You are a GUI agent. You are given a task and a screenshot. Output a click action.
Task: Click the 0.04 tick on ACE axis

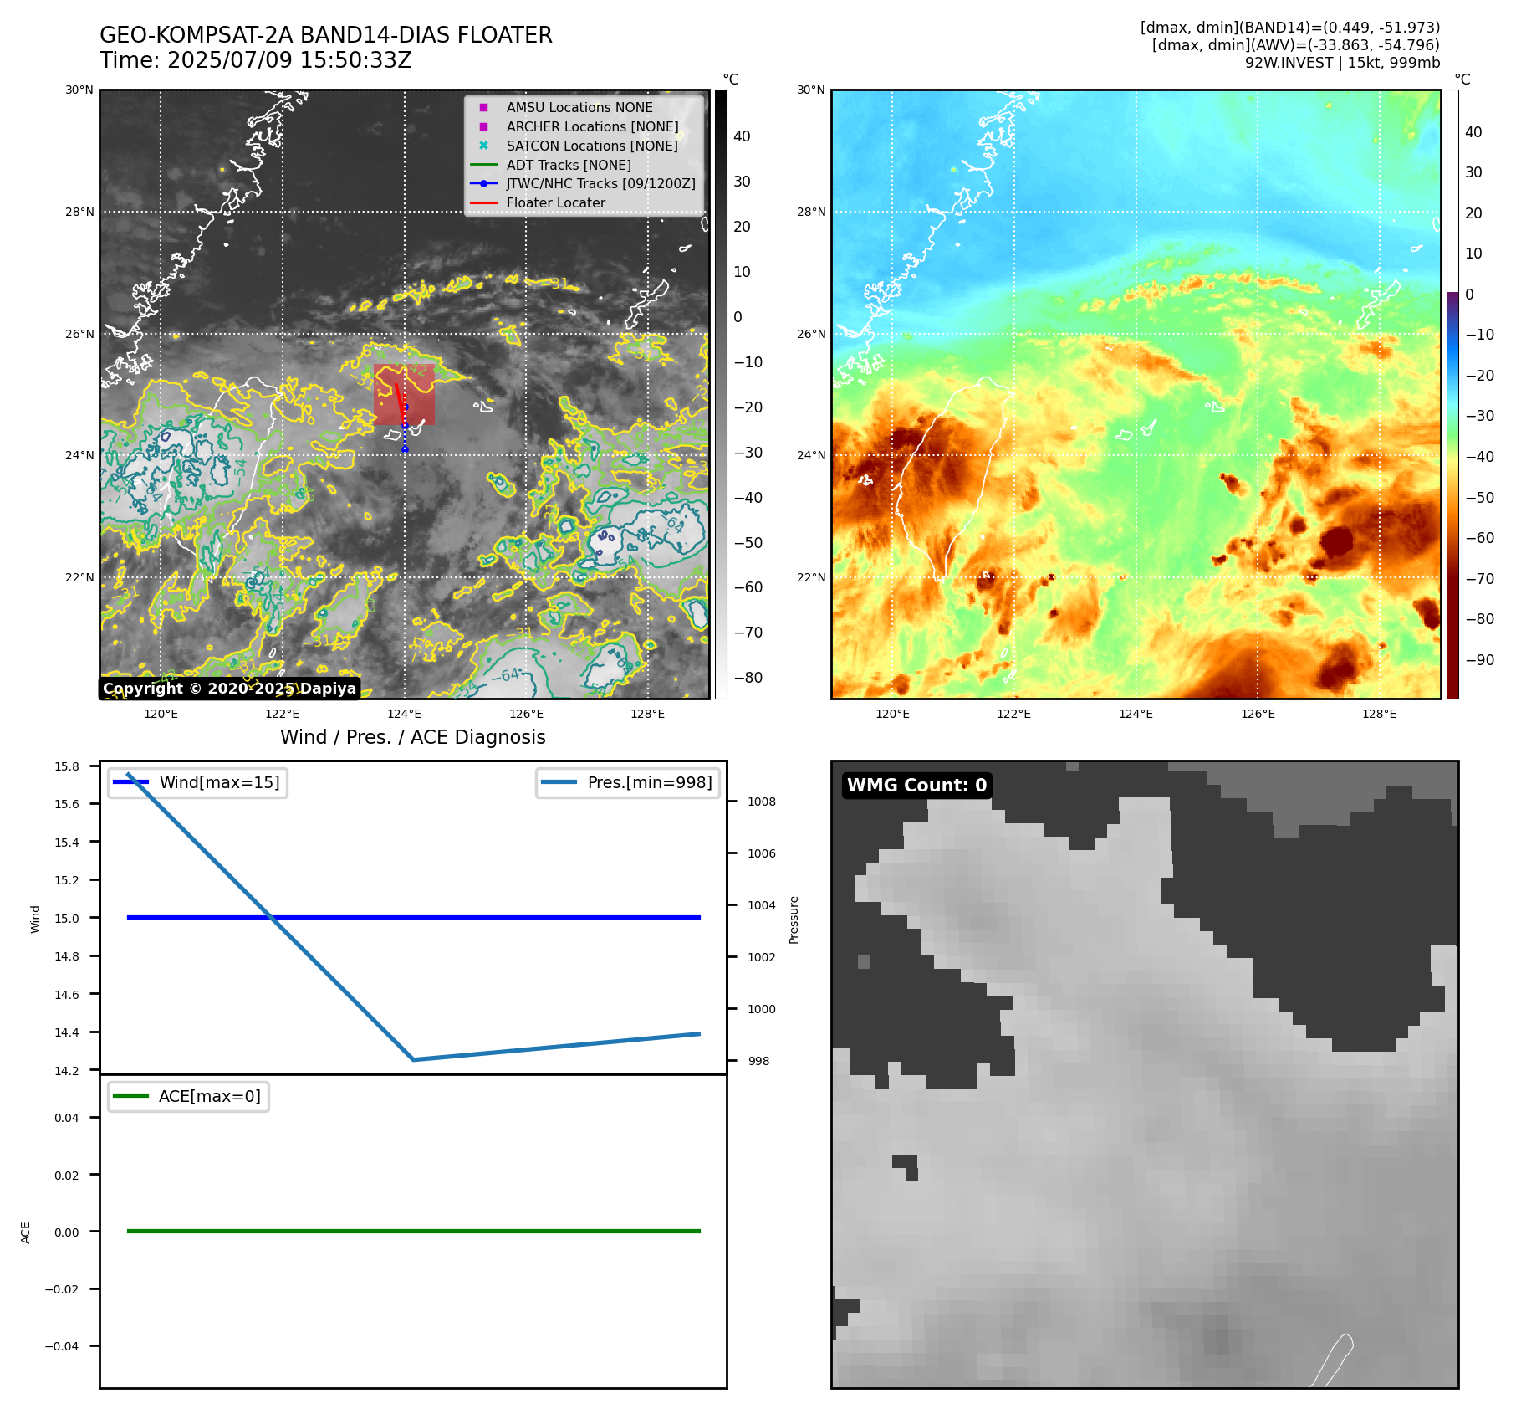pyautogui.click(x=67, y=1118)
